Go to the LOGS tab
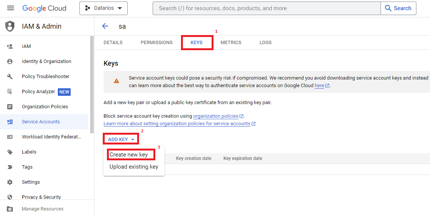The image size is (430, 215). pos(265,43)
